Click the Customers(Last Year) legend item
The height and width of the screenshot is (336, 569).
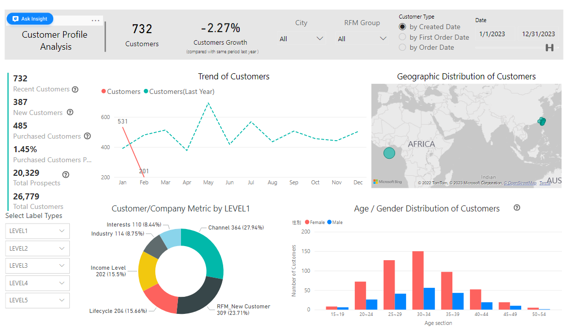[x=179, y=91]
